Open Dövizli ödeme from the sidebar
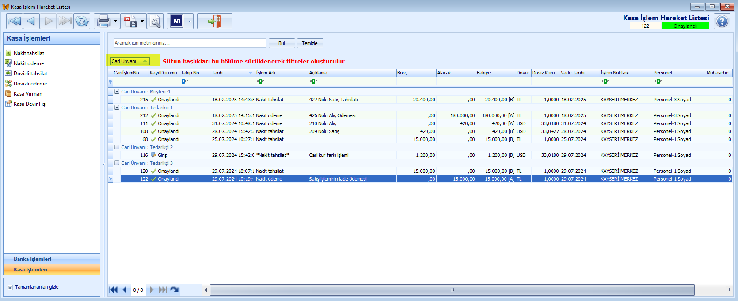 pyautogui.click(x=30, y=84)
